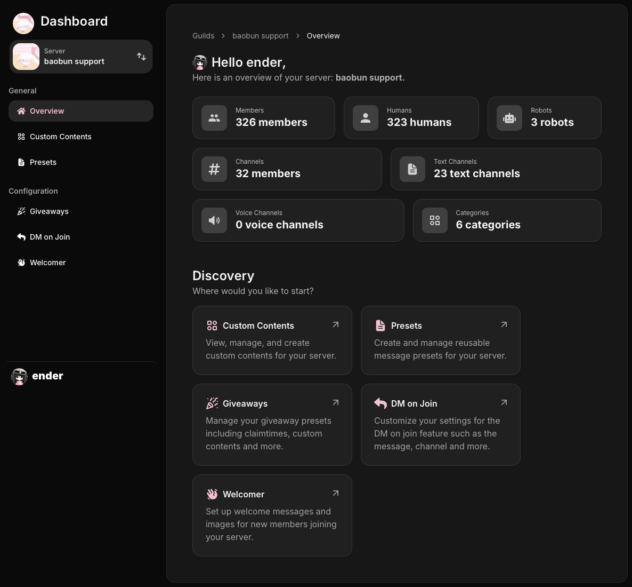The height and width of the screenshot is (587, 632).
Task: Click the Guilds breadcrumb link
Action: click(x=203, y=36)
